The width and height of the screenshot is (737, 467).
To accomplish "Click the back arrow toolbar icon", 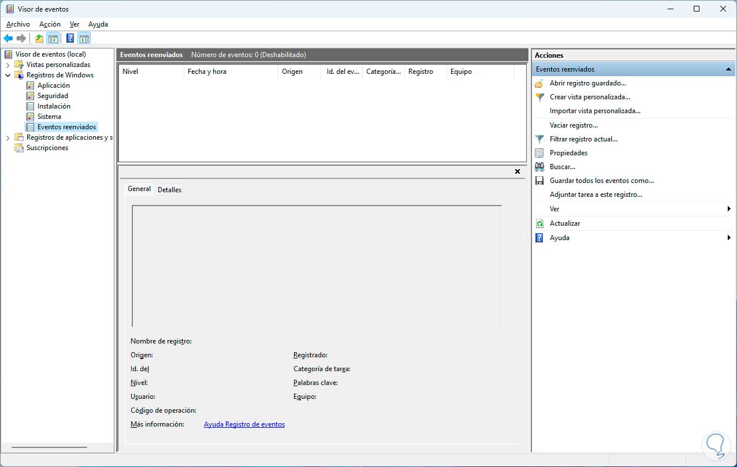I will click(x=8, y=39).
